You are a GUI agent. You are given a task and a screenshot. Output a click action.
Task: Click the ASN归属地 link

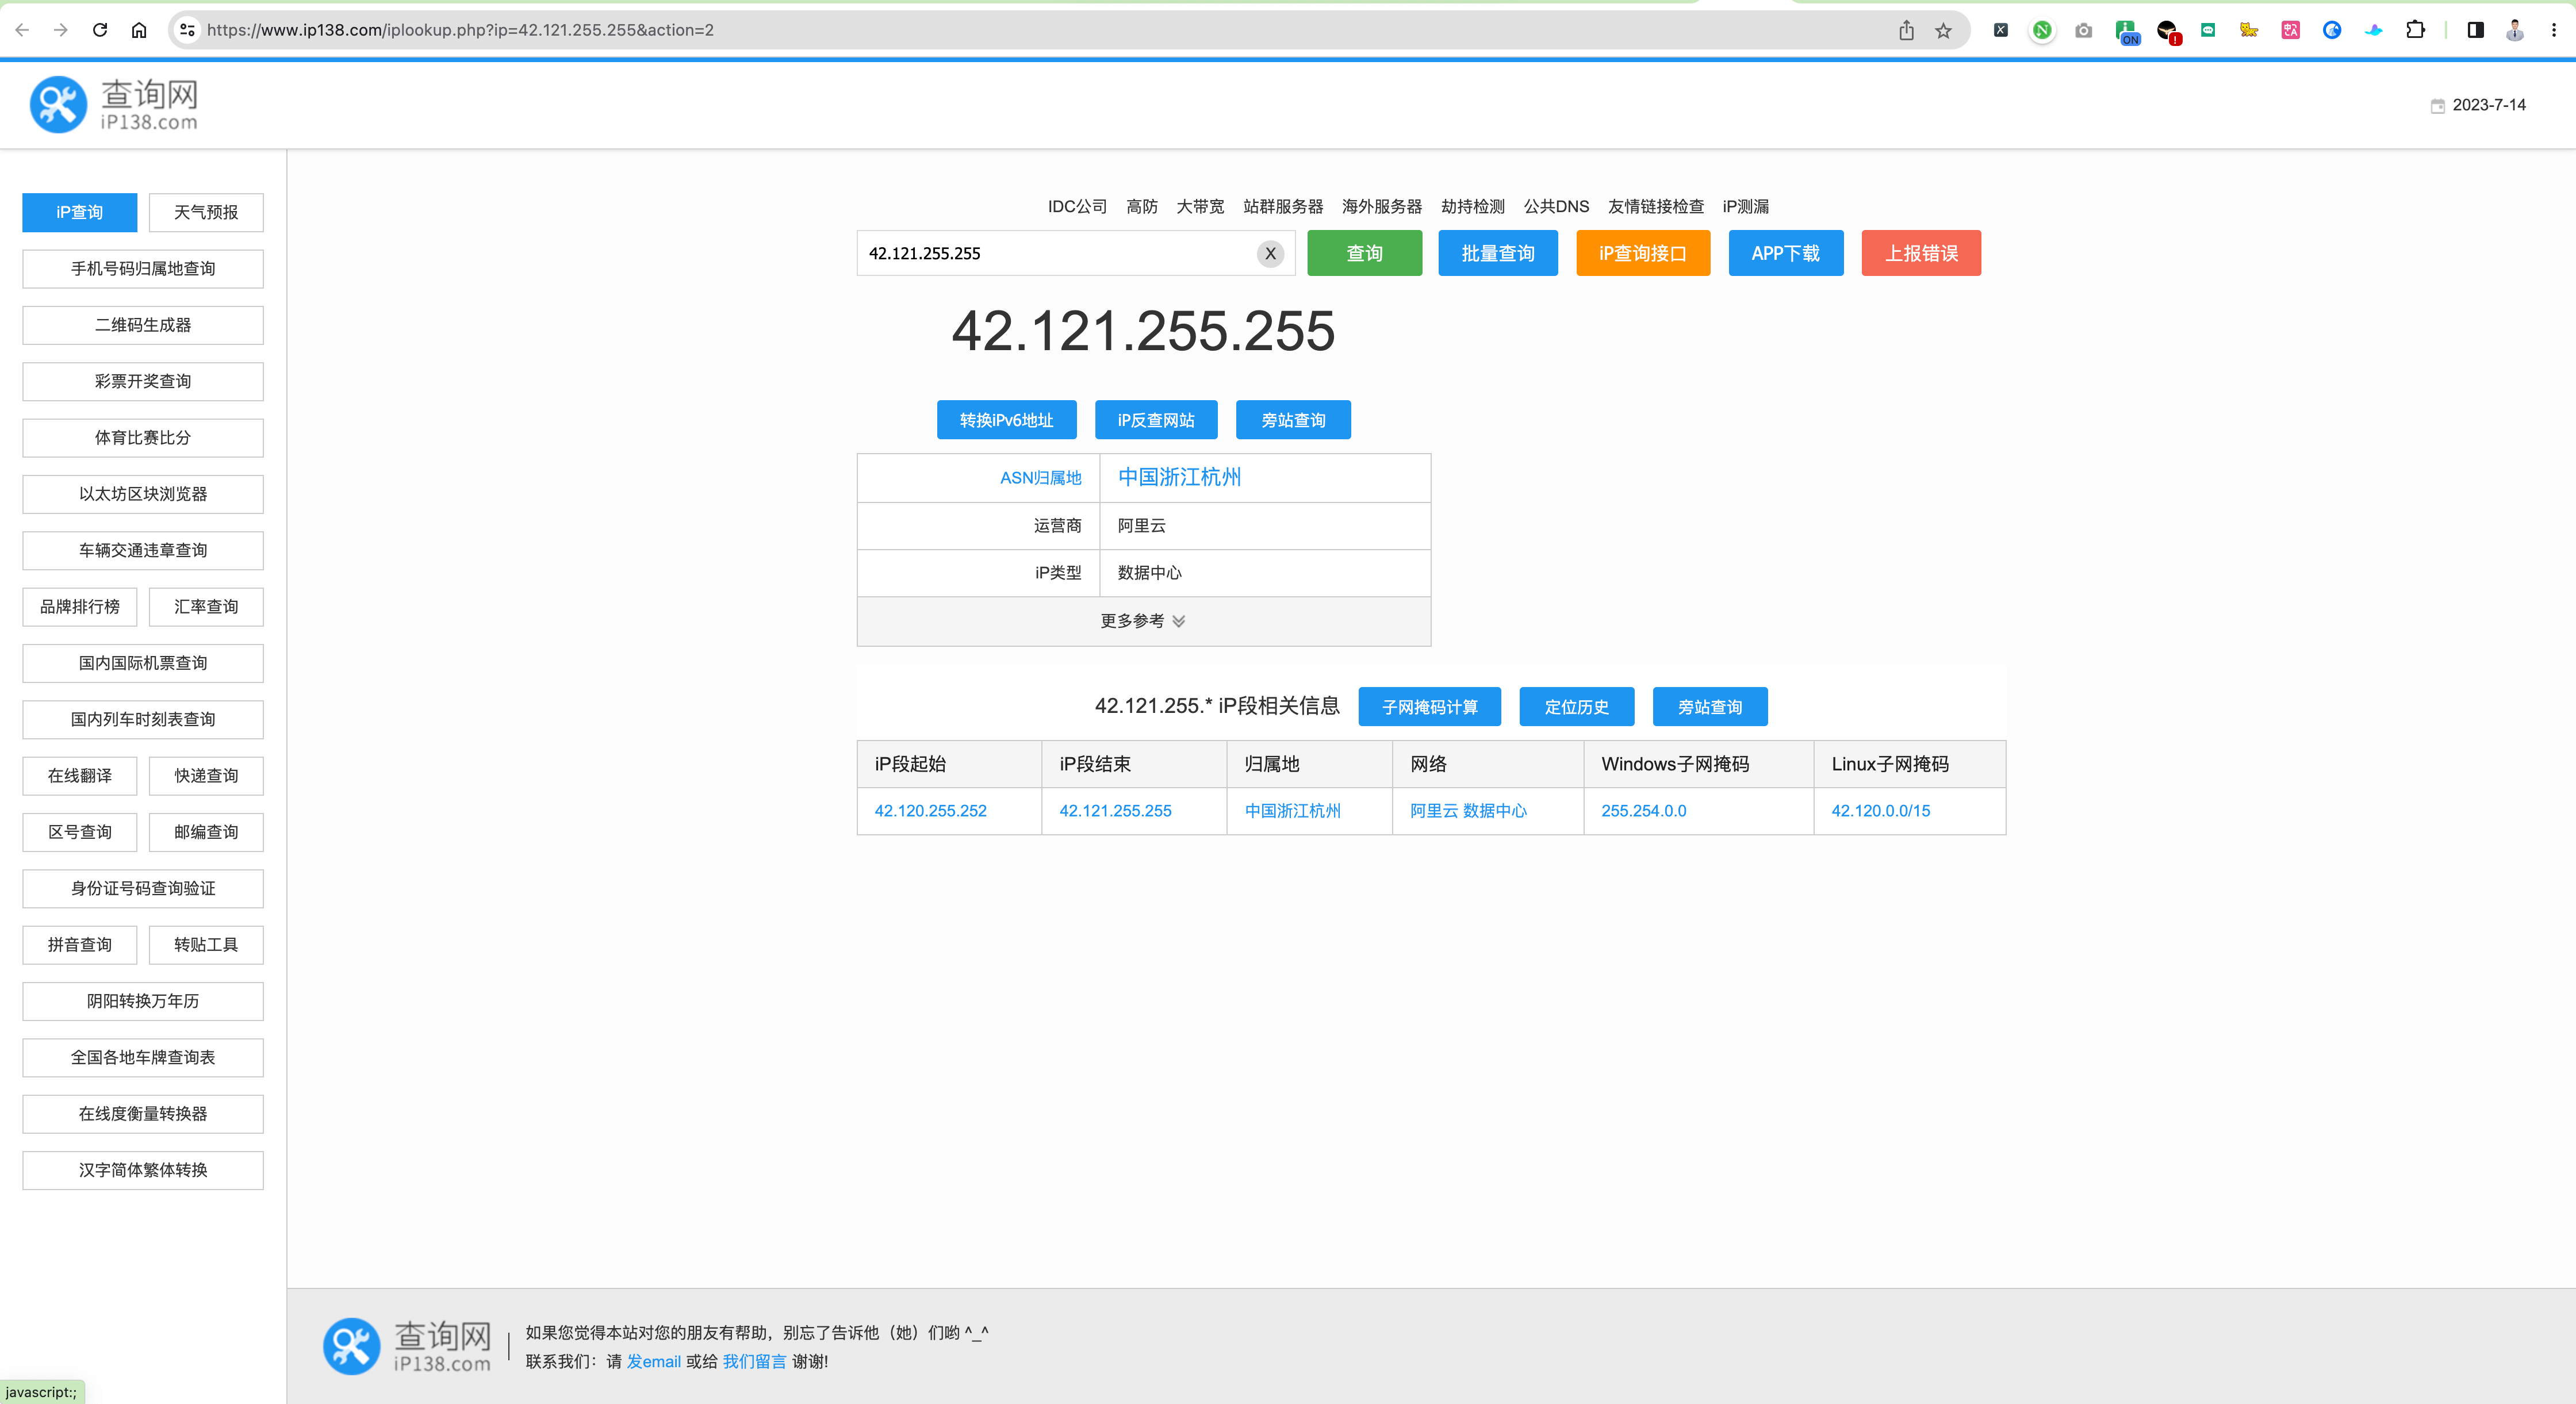click(1040, 478)
